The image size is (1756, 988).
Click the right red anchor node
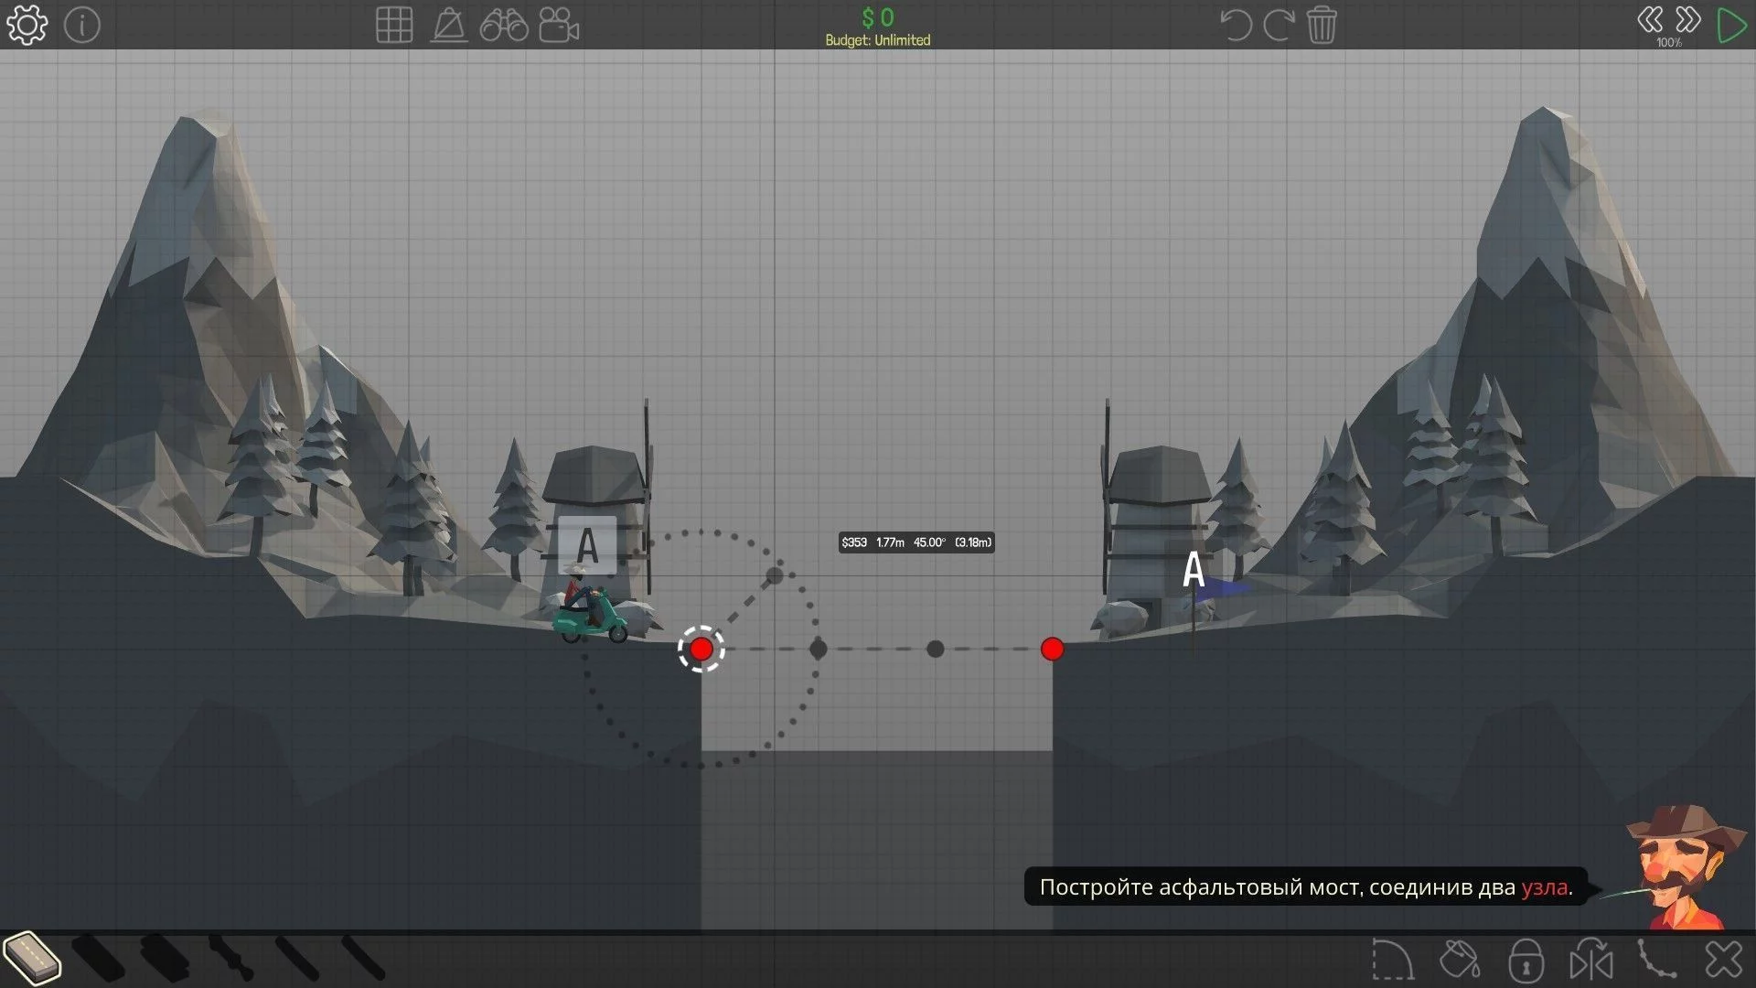(x=1052, y=649)
